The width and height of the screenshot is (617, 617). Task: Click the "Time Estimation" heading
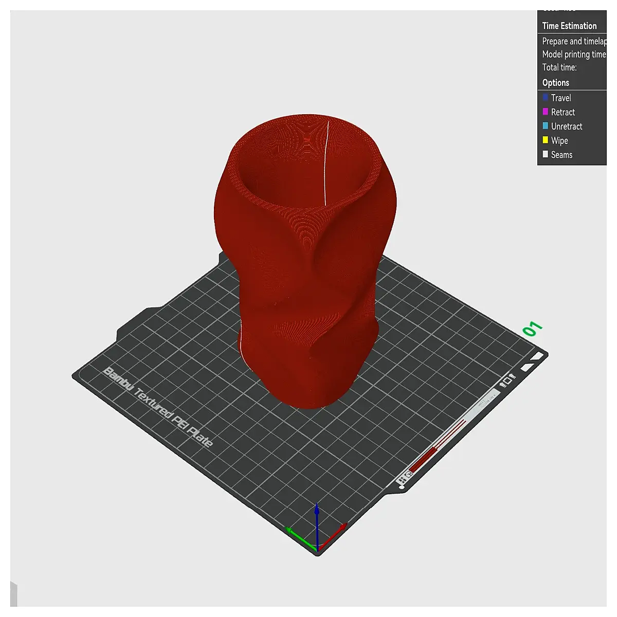(x=569, y=26)
